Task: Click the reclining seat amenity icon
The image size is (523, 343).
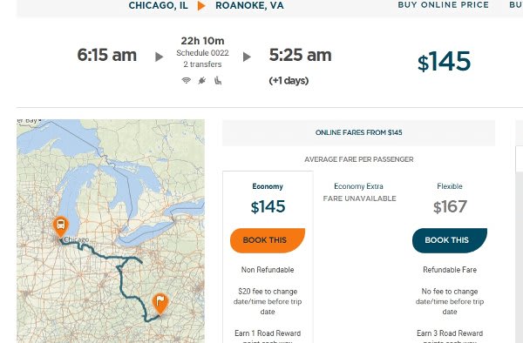Action: [x=218, y=80]
